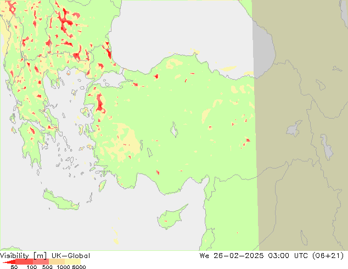This screenshot has width=348, height=269.
Task: Click the island of Cyprus on the map
Action: [171, 218]
